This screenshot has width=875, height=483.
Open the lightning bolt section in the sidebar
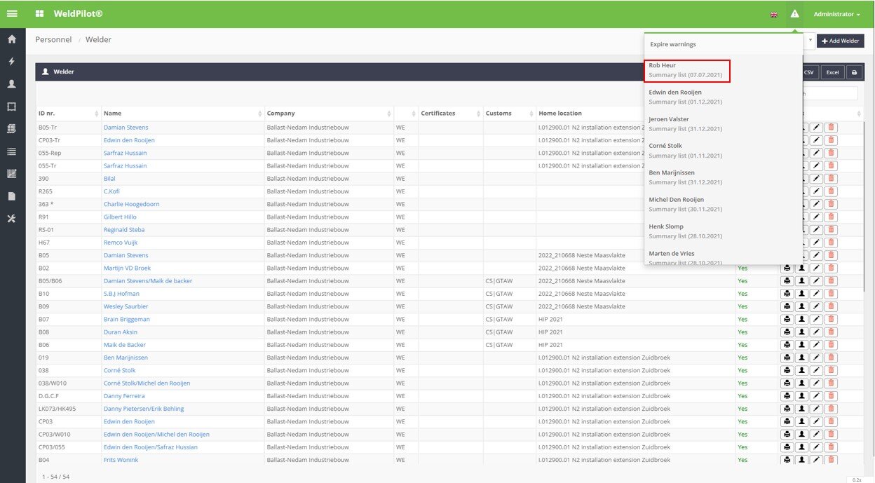pos(12,62)
